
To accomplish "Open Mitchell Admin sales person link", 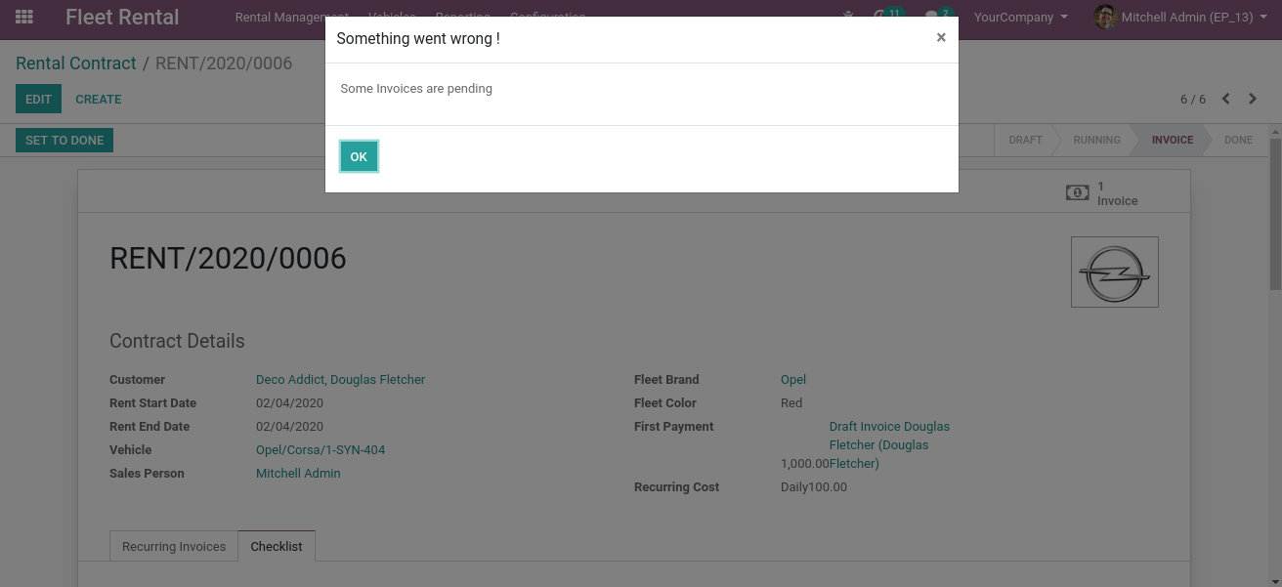I will click(x=298, y=474).
